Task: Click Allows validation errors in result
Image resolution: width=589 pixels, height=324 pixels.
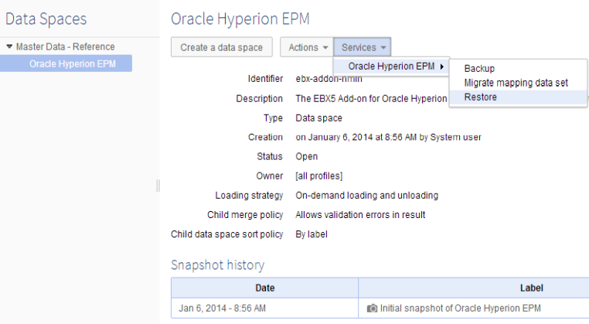Action: point(360,215)
